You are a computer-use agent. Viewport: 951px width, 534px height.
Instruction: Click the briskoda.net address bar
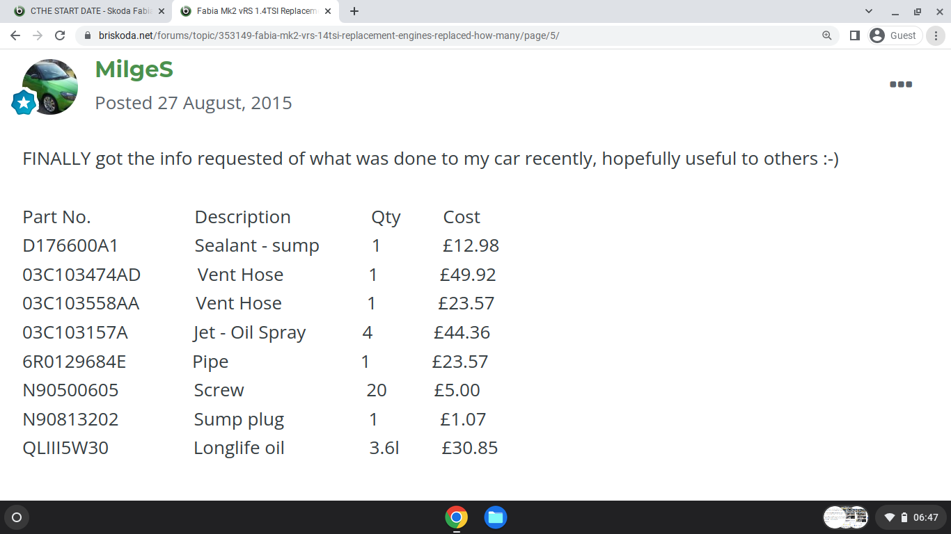446,35
